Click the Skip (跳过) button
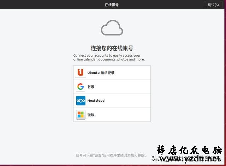The image size is (226, 166). tap(213, 5)
